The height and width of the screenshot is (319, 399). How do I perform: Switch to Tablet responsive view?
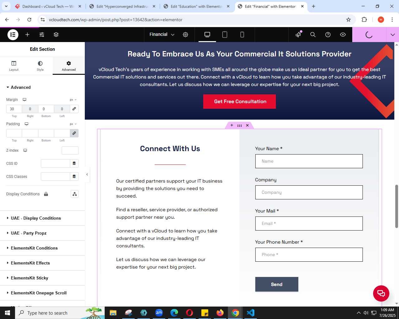tap(225, 35)
